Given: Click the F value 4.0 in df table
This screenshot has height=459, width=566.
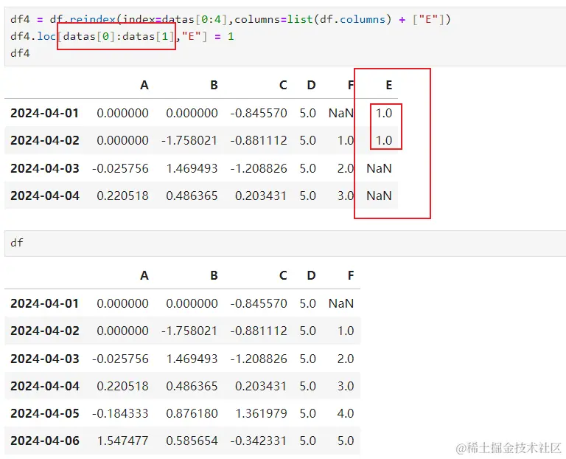Looking at the screenshot, I should 346,413.
